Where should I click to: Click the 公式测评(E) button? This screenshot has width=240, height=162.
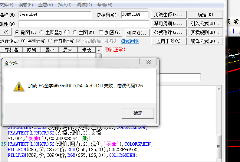click(169, 32)
